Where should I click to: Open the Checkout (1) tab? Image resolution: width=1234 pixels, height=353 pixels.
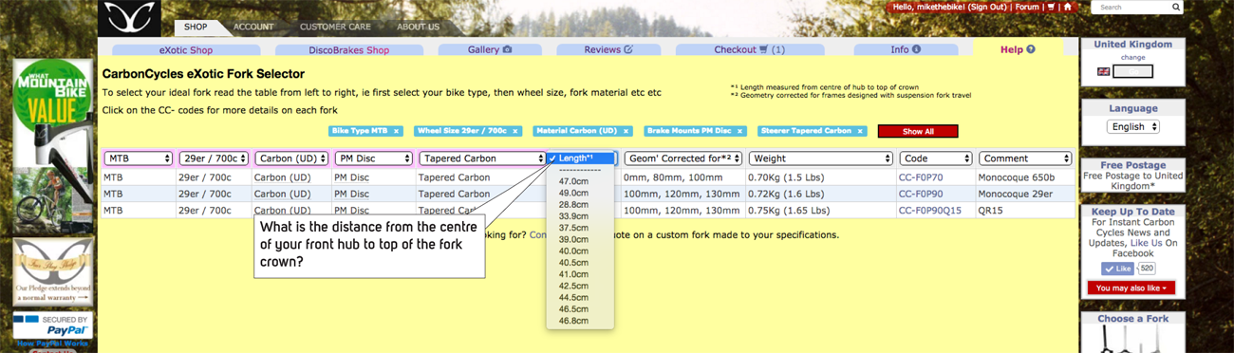pos(749,49)
